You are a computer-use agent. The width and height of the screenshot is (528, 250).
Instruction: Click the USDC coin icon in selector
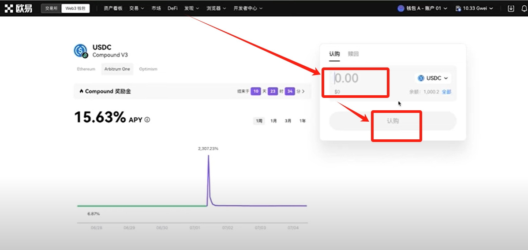click(421, 78)
